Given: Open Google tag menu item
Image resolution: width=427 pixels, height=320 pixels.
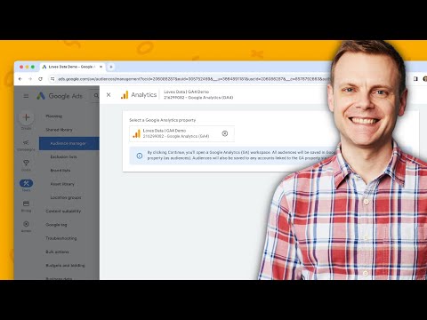Looking at the screenshot, I should pyautogui.click(x=56, y=225).
